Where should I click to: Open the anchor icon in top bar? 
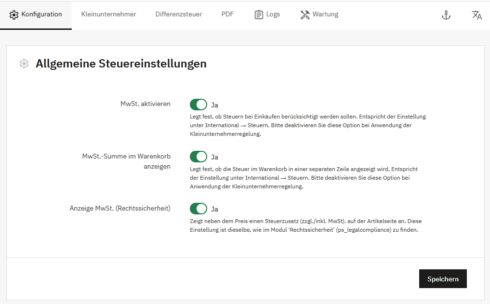pos(446,15)
